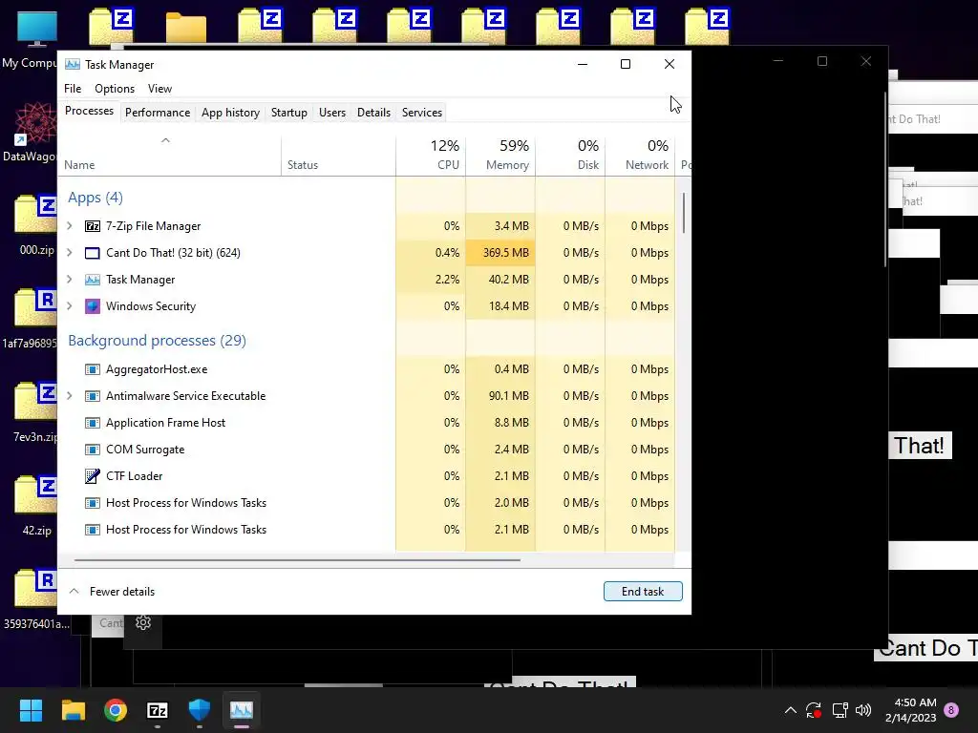Click the AggregatorHost.exe process icon
This screenshot has height=733, width=978.
(x=93, y=369)
